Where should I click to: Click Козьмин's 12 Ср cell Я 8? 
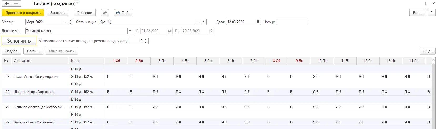[x=368, y=122]
